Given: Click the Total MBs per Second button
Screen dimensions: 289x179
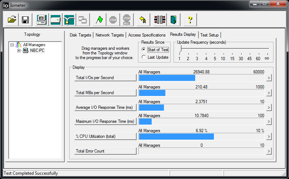Looking at the screenshot, I should pos(105,93).
